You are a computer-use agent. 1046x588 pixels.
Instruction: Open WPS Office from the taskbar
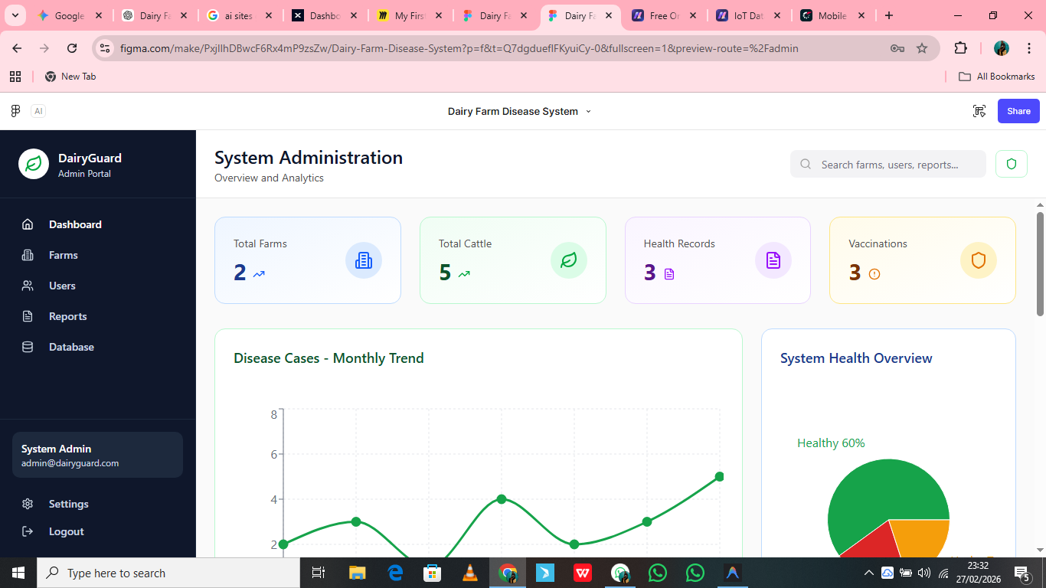583,573
